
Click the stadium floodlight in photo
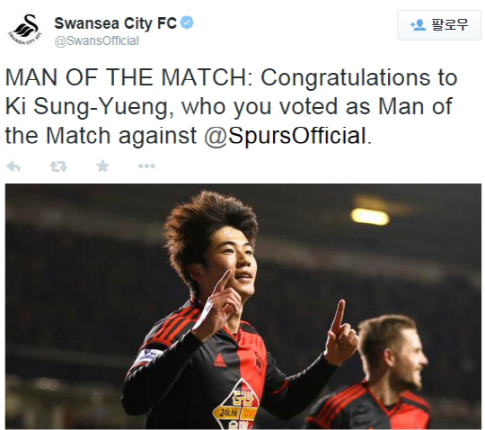370,216
